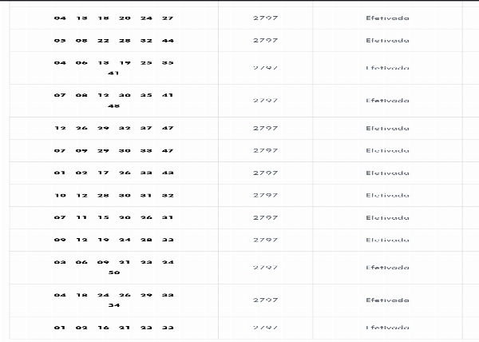
Task: Click Efetivada status in the 07 11 15 row
Action: point(387,217)
